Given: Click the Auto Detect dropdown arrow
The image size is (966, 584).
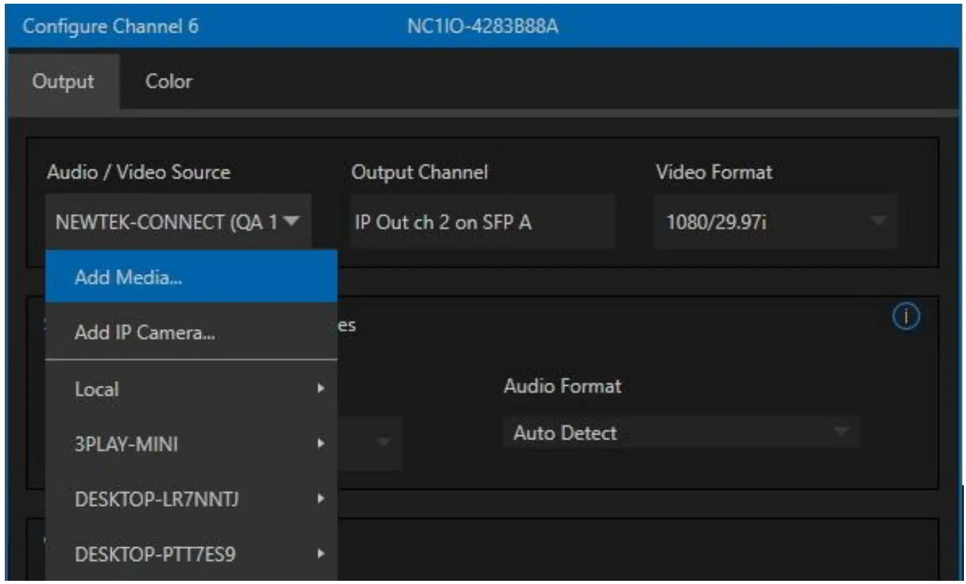Looking at the screenshot, I should [x=843, y=432].
